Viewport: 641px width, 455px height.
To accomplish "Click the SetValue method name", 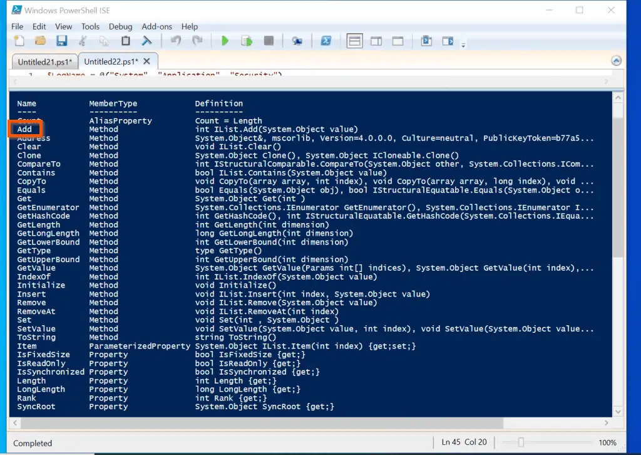I will tap(36, 328).
